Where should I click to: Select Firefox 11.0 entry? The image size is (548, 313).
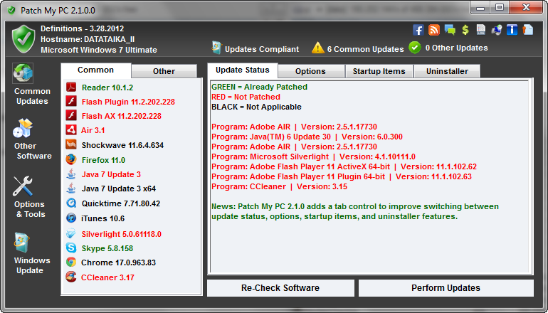(103, 160)
